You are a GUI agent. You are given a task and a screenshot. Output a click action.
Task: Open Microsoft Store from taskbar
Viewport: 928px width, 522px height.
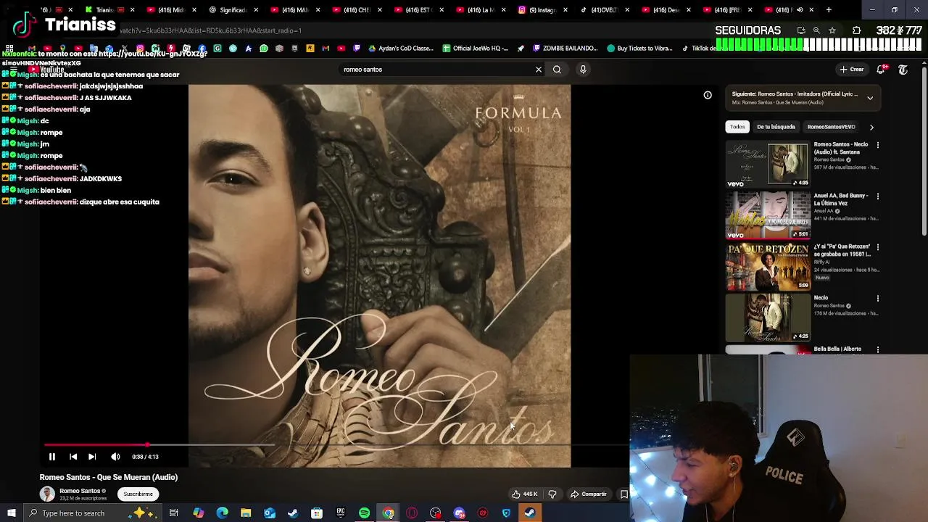pyautogui.click(x=317, y=513)
